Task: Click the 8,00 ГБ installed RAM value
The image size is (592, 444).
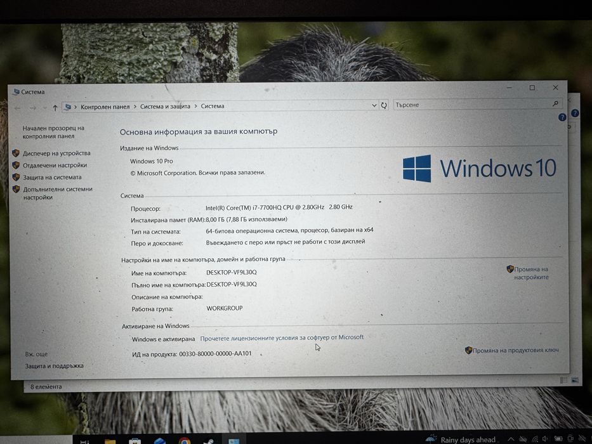Action: pos(246,219)
